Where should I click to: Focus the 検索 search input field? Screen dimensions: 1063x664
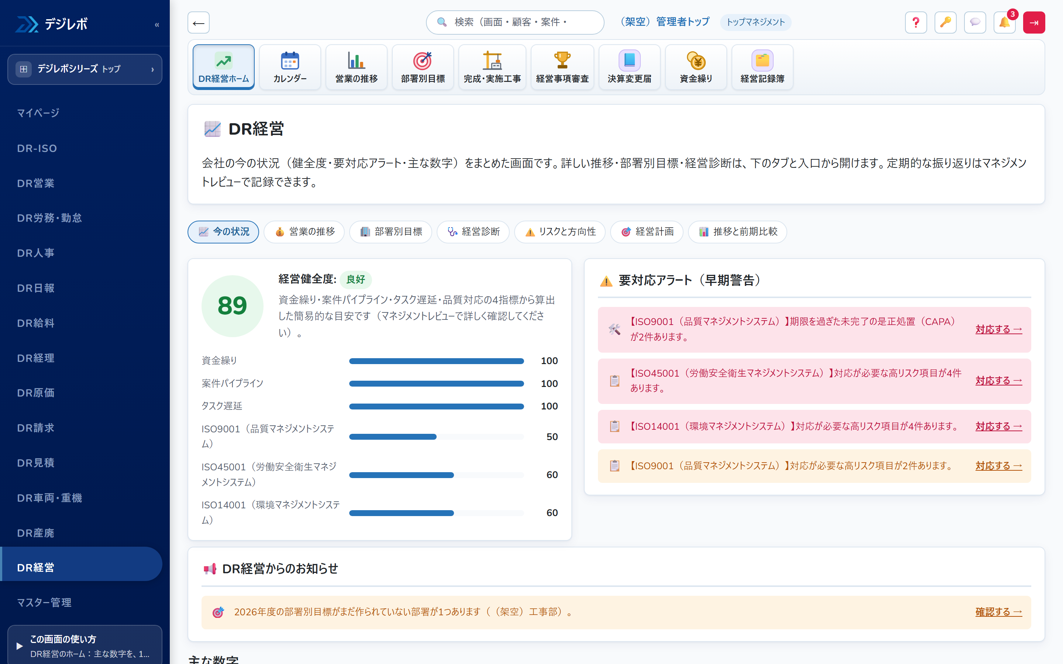pos(515,23)
